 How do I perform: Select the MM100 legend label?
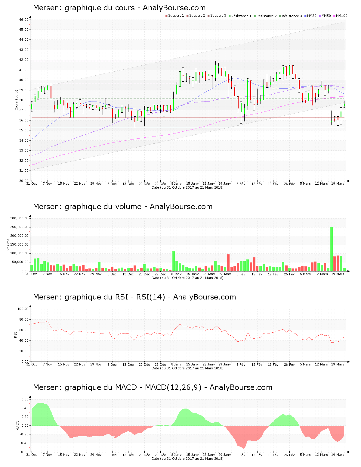pyautogui.click(x=341, y=16)
